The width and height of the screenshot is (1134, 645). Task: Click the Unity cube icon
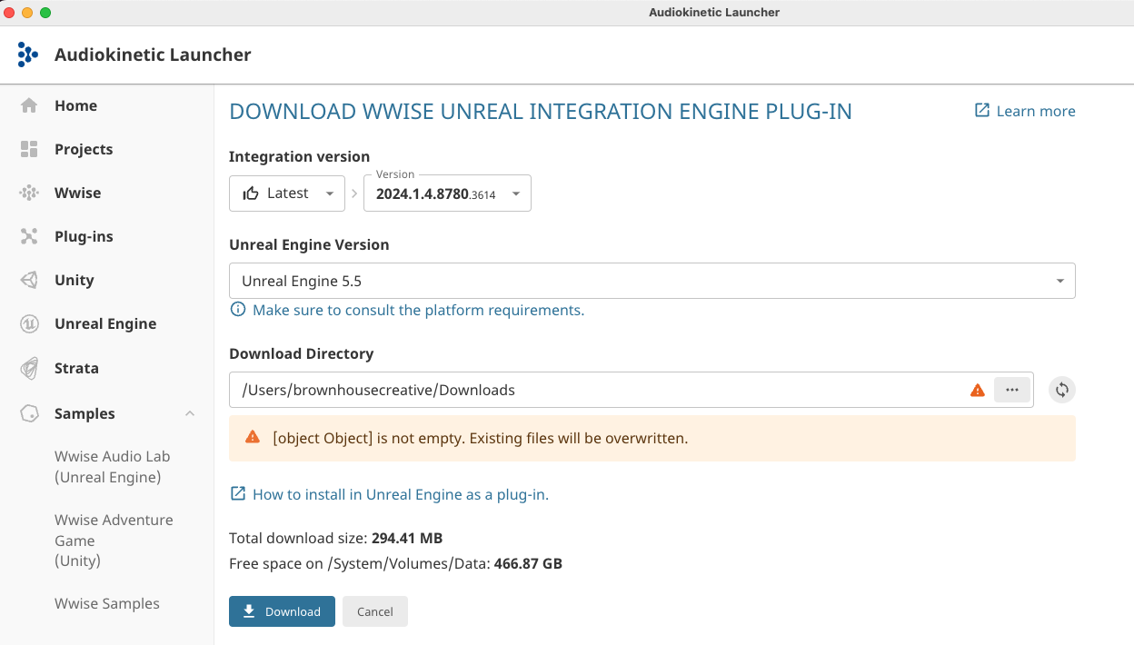tap(29, 280)
